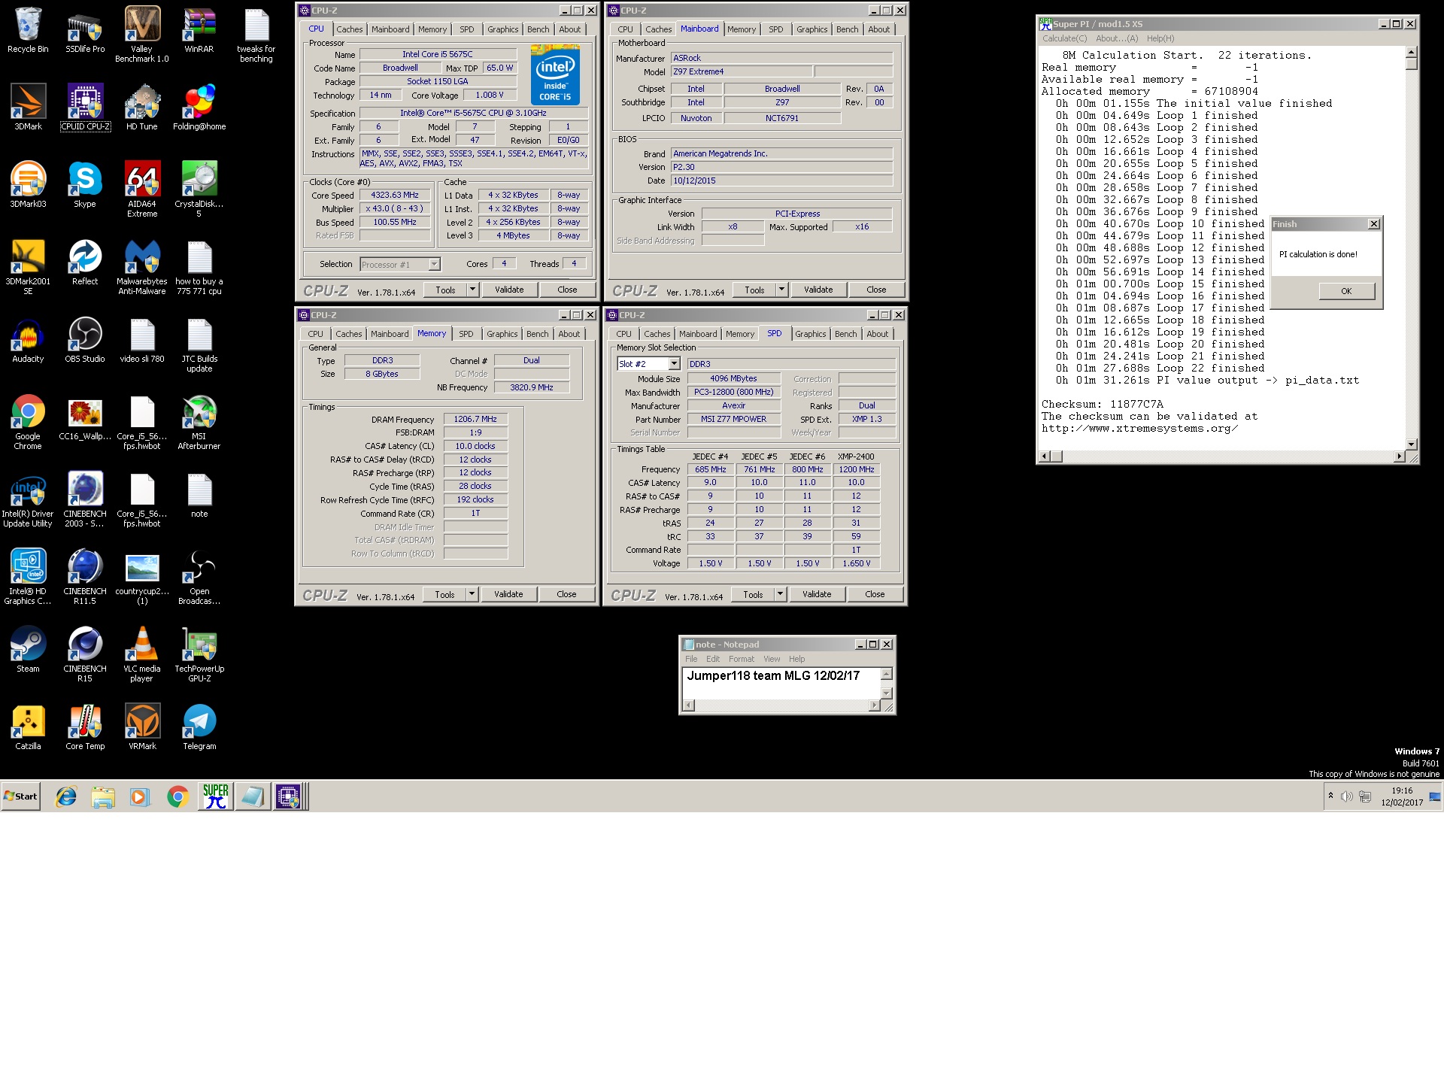Expand Tools dropdown arrow in CPU tab window
The width and height of the screenshot is (1444, 1083).
473,290
